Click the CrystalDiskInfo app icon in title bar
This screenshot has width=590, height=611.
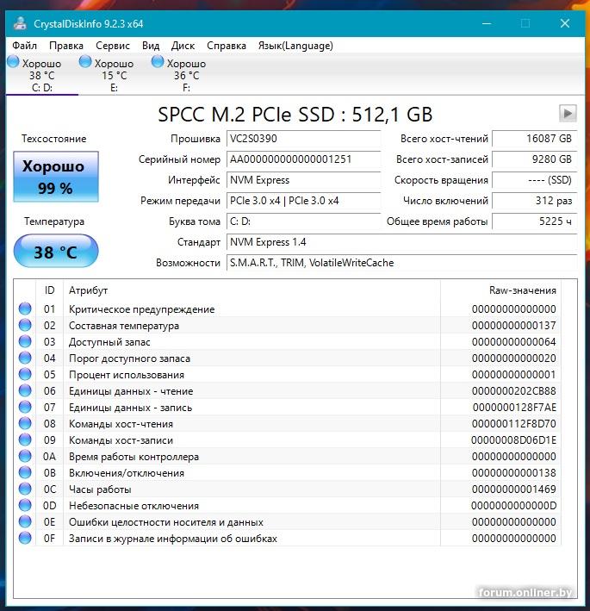[20, 23]
